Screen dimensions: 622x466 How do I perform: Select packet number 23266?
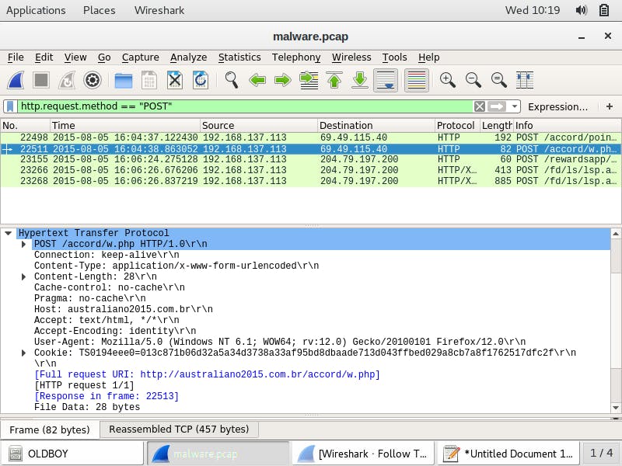(x=310, y=170)
